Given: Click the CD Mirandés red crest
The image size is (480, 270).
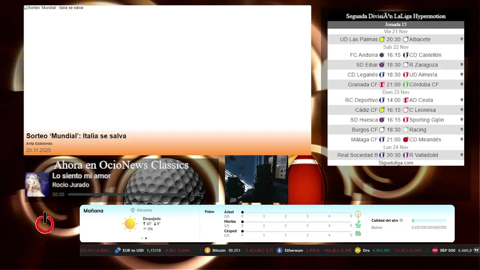Looking at the screenshot, I should (x=406, y=139).
